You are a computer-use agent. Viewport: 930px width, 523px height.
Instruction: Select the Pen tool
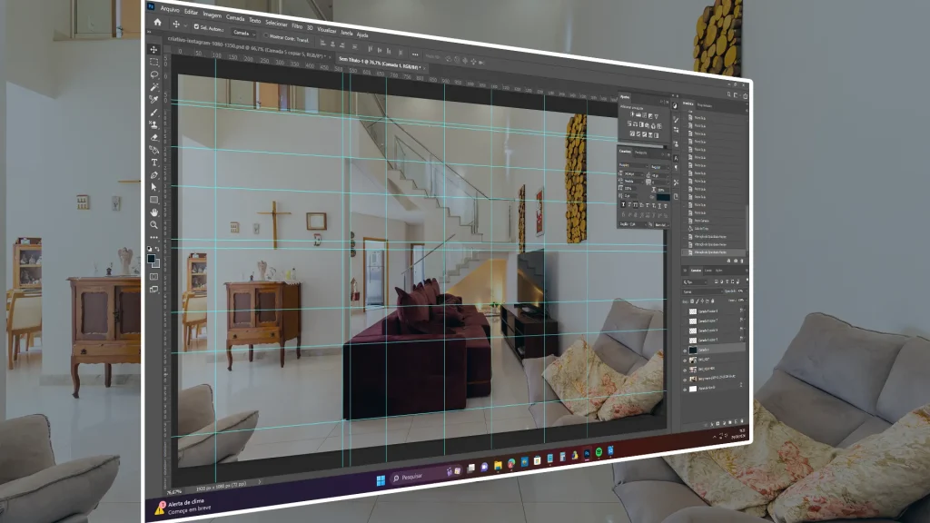point(154,175)
